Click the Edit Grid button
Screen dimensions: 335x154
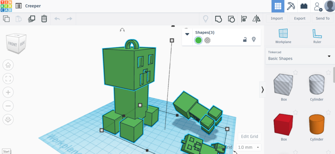(x=250, y=136)
